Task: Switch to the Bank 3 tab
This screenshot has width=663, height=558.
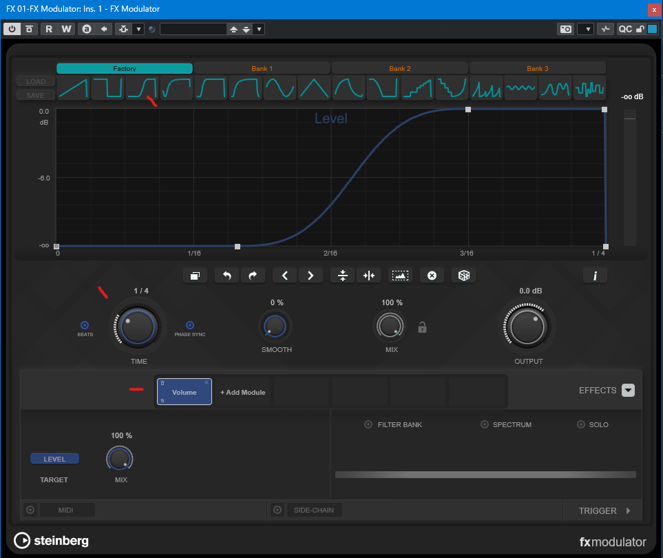Action: click(538, 68)
